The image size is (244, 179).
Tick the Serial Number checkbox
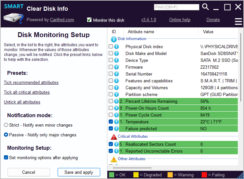pyautogui.click(x=111, y=74)
